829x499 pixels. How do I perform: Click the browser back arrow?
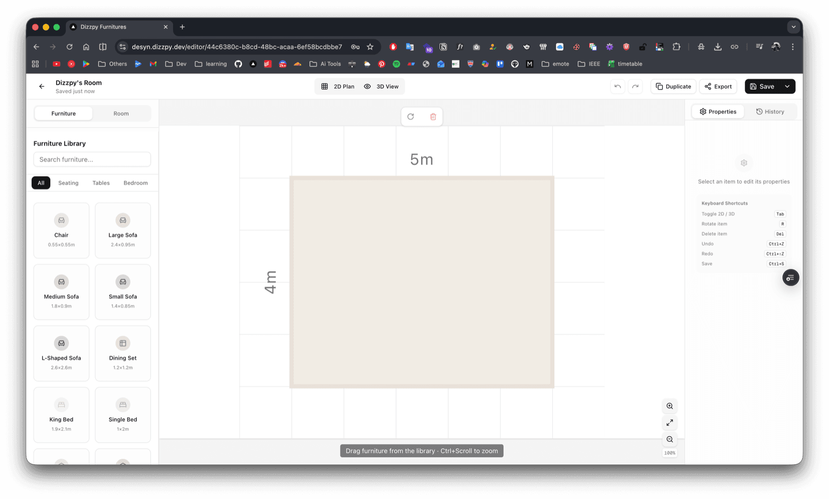(x=36, y=47)
